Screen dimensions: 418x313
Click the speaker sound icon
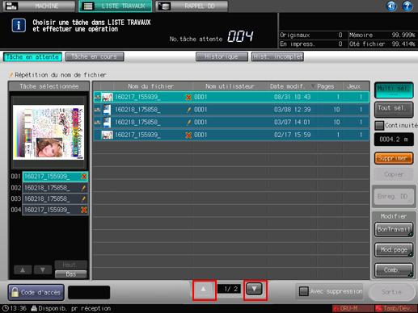(x=391, y=6)
